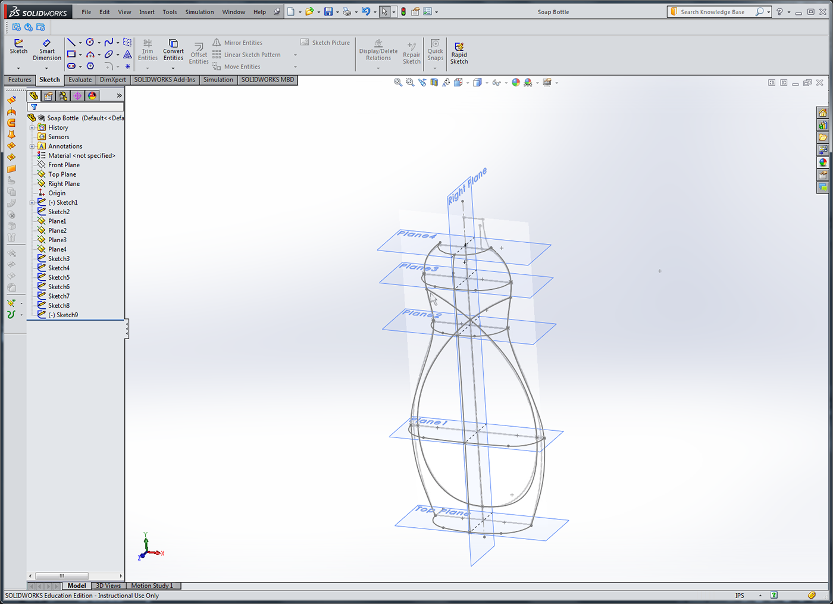Toggle the pushpin next to Help menu
The image size is (833, 604).
tap(277, 12)
